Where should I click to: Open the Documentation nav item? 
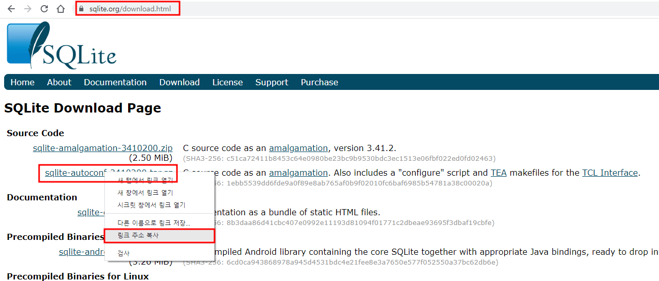coord(115,82)
